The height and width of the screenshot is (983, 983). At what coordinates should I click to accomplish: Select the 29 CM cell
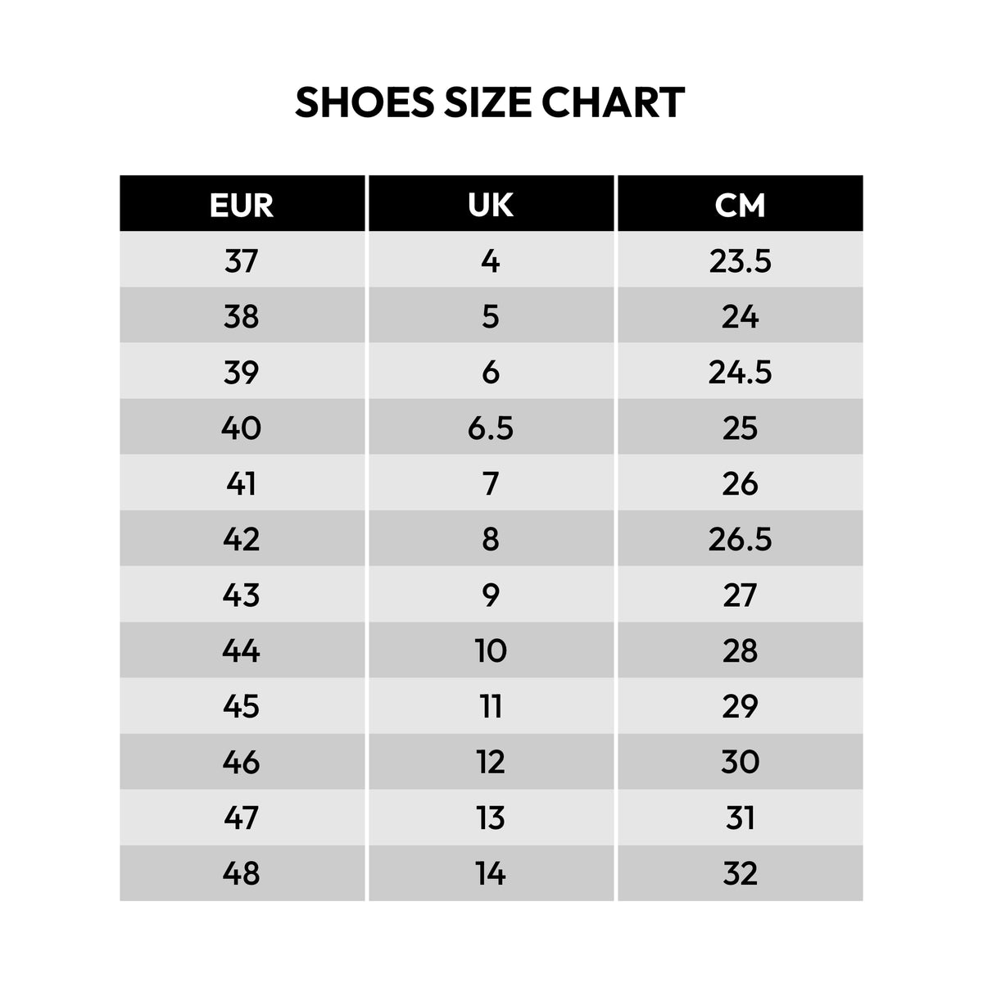tap(740, 706)
